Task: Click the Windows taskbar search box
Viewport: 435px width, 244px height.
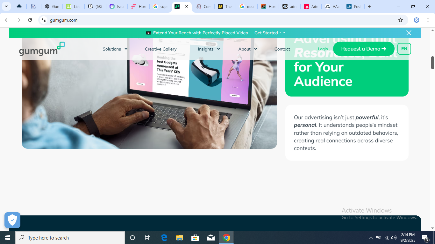Action: (70, 238)
